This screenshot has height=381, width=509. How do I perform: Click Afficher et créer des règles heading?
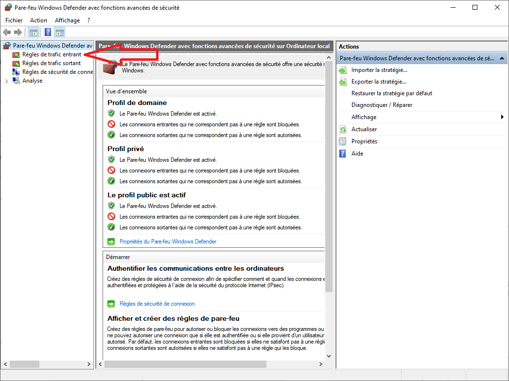click(174, 318)
